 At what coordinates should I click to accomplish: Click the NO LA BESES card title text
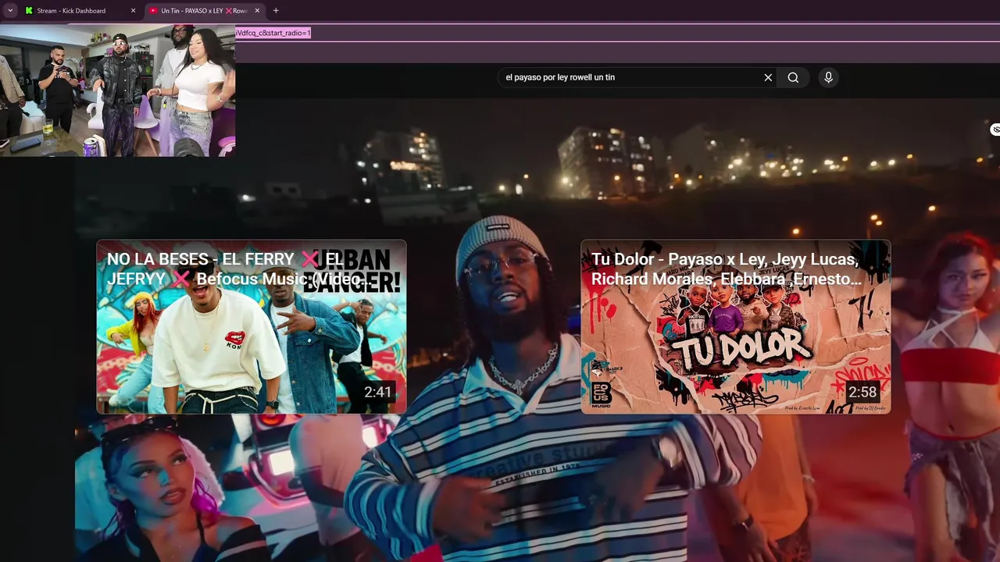tap(239, 269)
